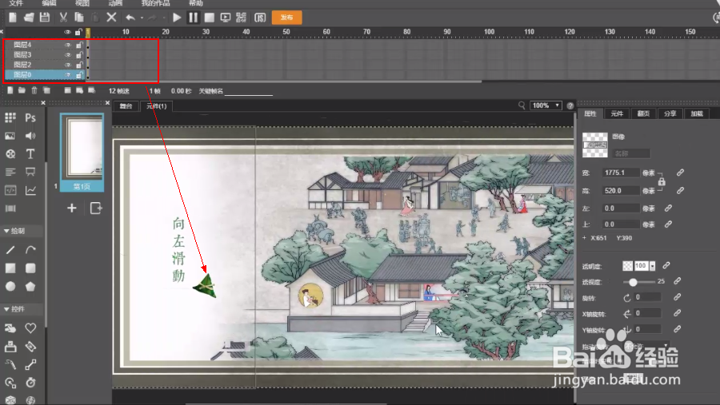The width and height of the screenshot is (720, 405).
Task: Generate the QR code preview
Action: click(x=241, y=18)
